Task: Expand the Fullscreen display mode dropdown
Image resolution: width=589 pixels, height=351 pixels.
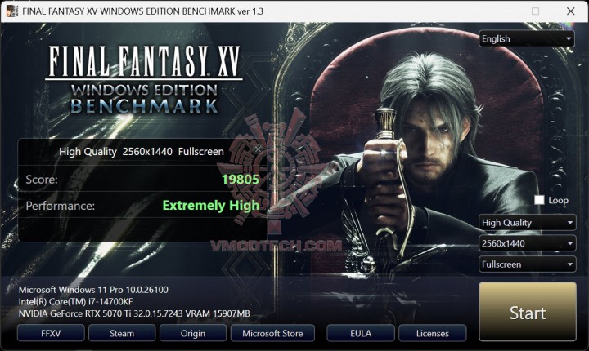Action: click(527, 264)
